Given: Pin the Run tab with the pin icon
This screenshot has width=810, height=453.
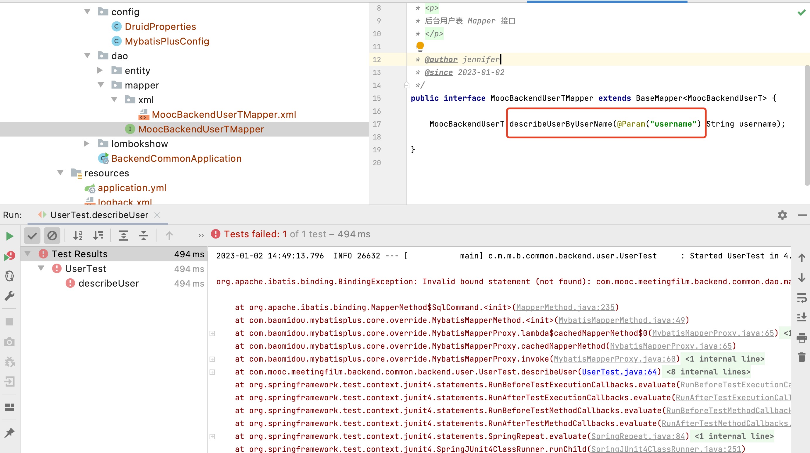Looking at the screenshot, I should [9, 433].
